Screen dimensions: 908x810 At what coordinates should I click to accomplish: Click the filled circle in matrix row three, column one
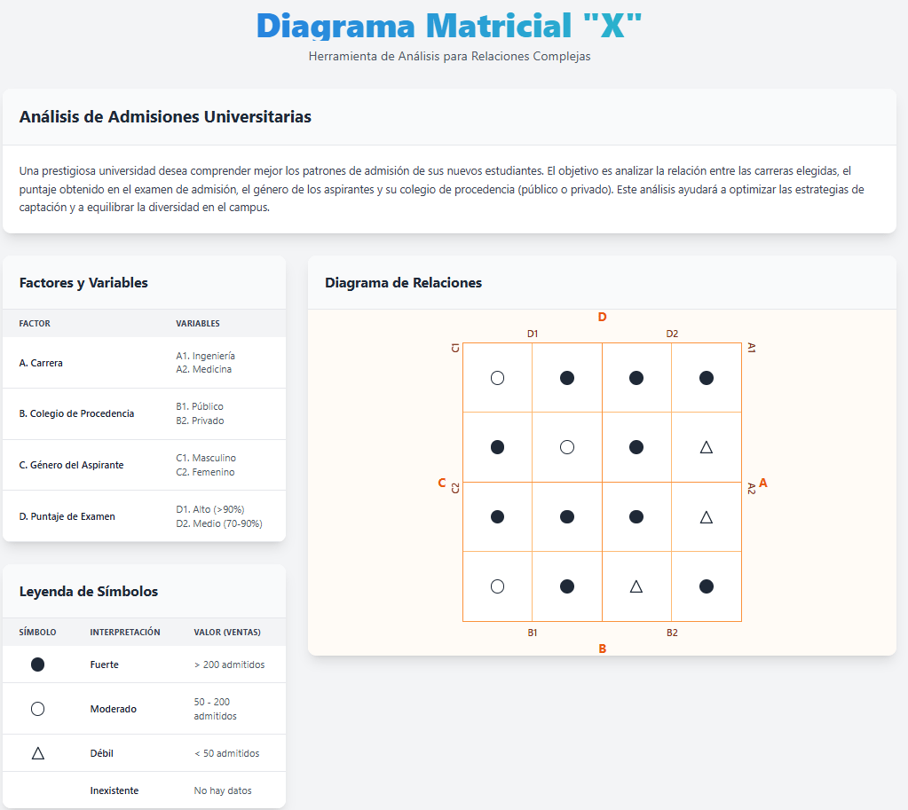tap(497, 516)
